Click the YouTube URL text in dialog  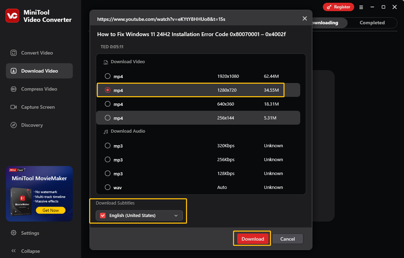(x=161, y=19)
